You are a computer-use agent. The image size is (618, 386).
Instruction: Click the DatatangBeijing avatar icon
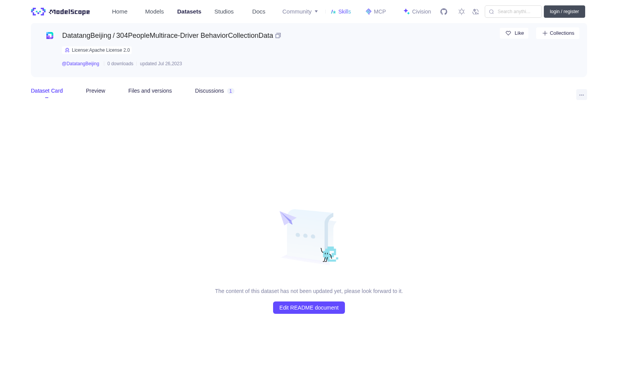(x=50, y=36)
